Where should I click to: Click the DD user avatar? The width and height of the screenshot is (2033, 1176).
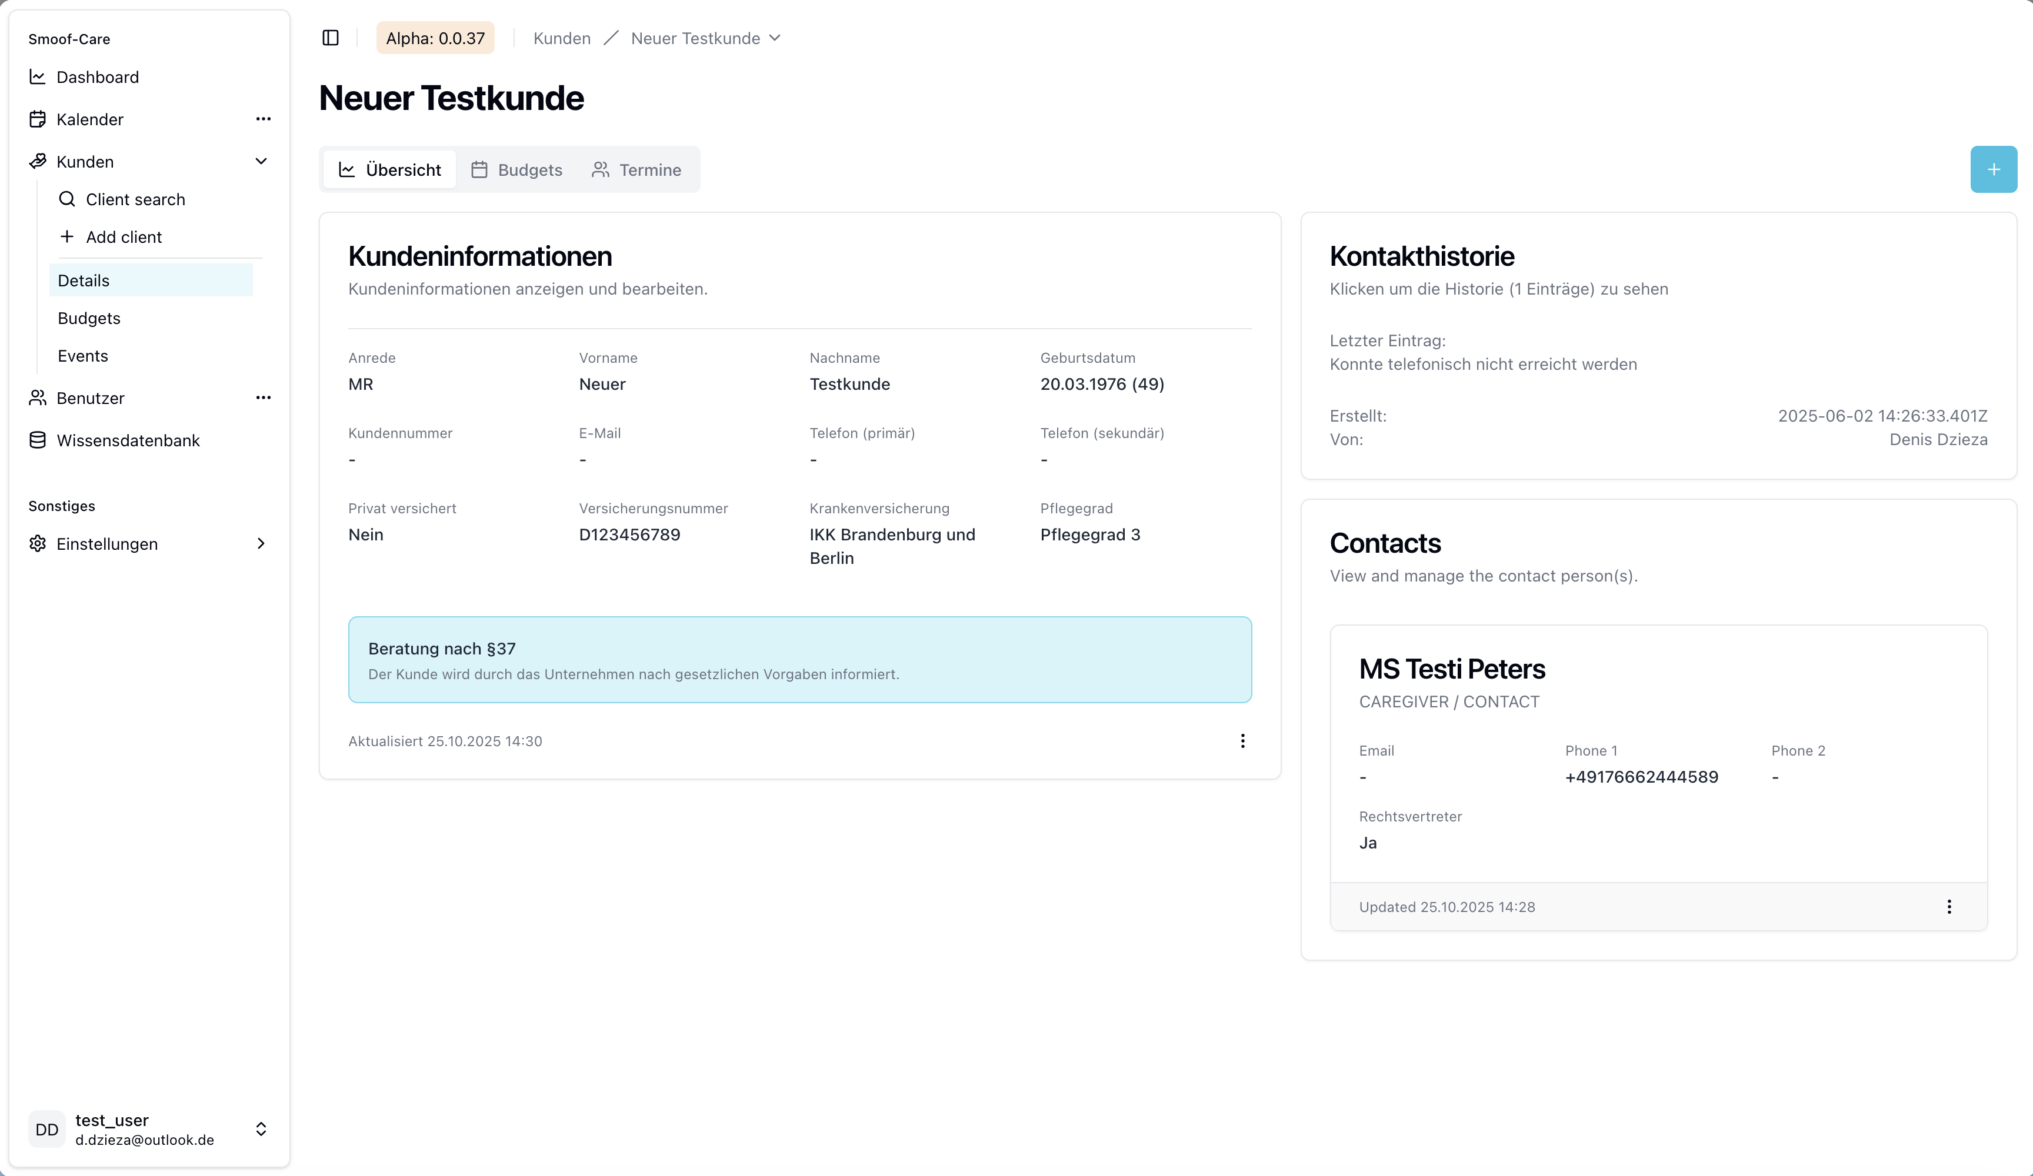(47, 1129)
